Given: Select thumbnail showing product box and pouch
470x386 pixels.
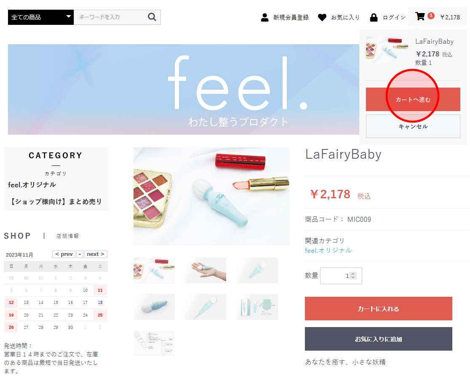Looking at the screenshot, I should coord(257,307).
